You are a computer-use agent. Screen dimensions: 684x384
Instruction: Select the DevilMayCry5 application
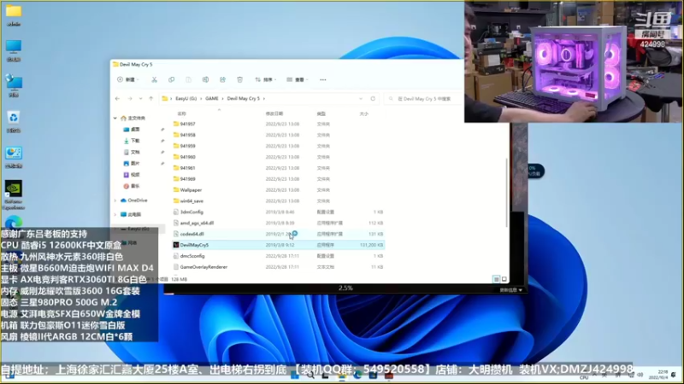tap(279, 245)
